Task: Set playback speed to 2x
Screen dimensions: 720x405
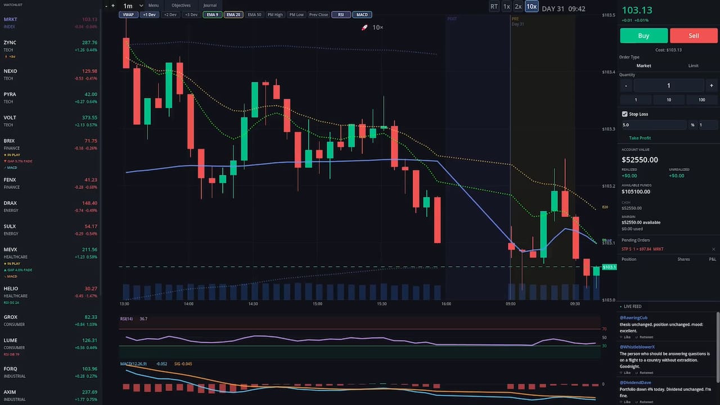Action: click(518, 7)
